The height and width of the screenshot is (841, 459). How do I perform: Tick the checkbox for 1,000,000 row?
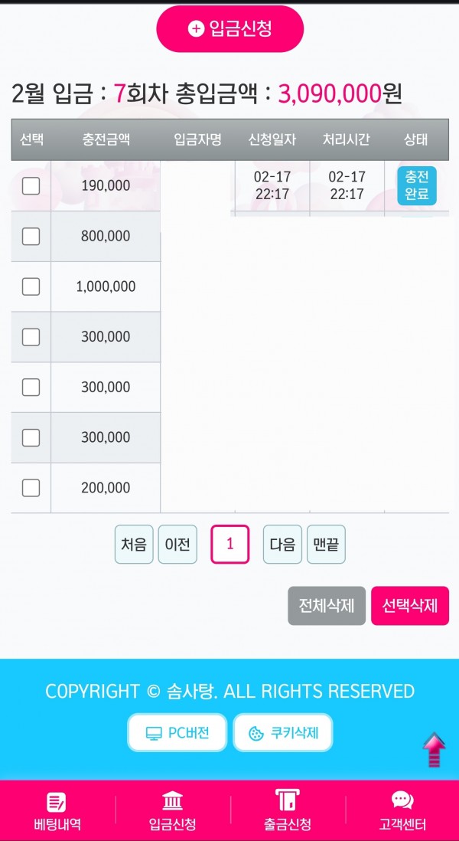click(31, 286)
